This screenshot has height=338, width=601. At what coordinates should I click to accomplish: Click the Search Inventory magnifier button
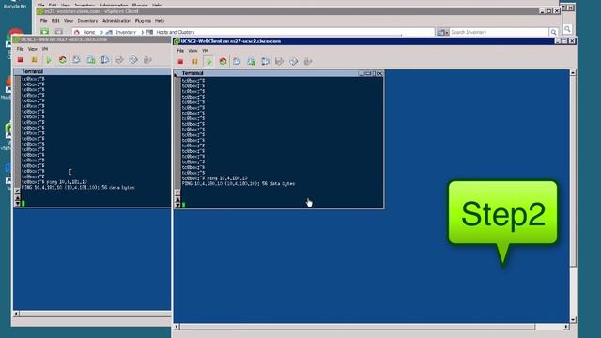553,32
